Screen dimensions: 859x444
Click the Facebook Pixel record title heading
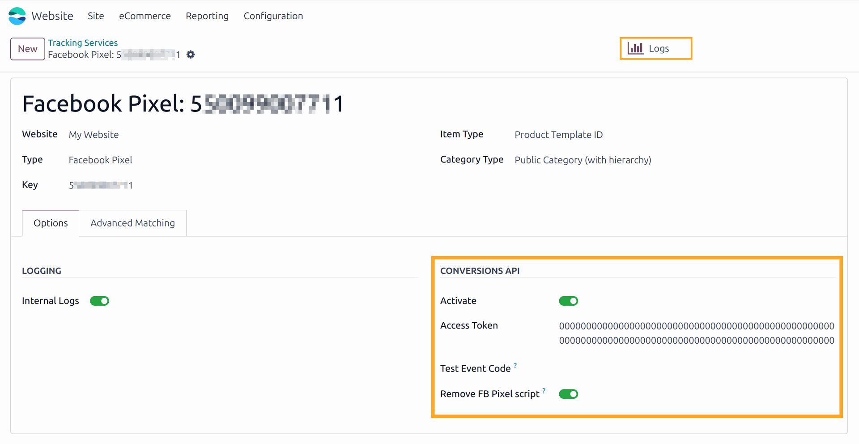pyautogui.click(x=183, y=104)
